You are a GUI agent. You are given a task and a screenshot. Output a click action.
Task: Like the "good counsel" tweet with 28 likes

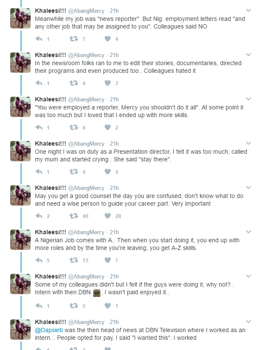click(x=108, y=216)
